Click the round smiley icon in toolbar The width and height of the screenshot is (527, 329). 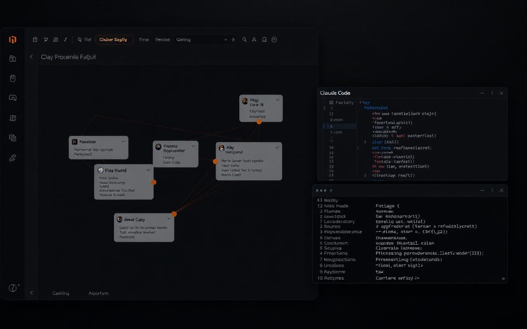(274, 39)
